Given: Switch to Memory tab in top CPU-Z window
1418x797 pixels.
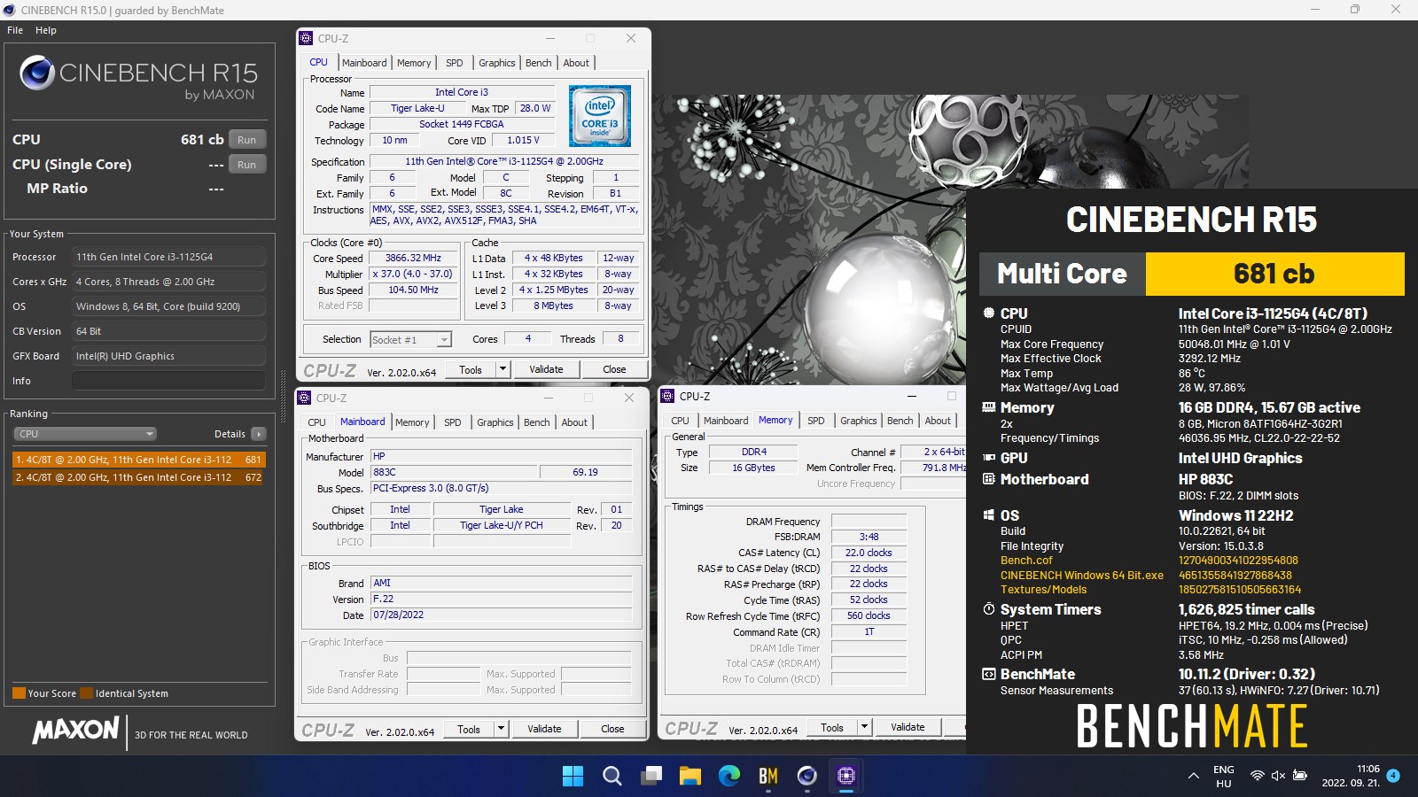Looking at the screenshot, I should click(414, 63).
